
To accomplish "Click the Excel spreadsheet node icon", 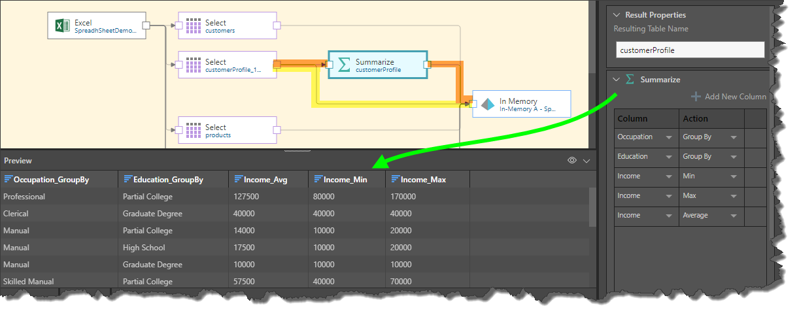I will coord(62,26).
